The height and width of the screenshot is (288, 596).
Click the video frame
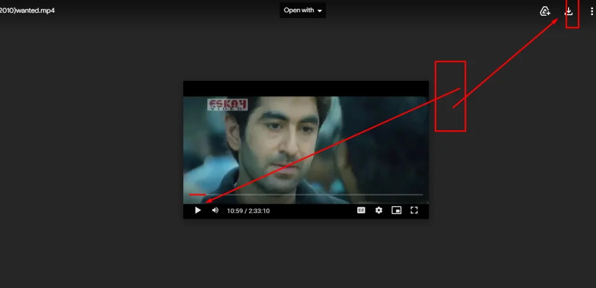306,150
